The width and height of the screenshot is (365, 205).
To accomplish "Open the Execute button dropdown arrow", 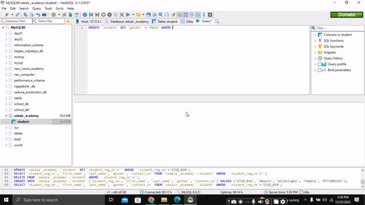I will point(133,15).
